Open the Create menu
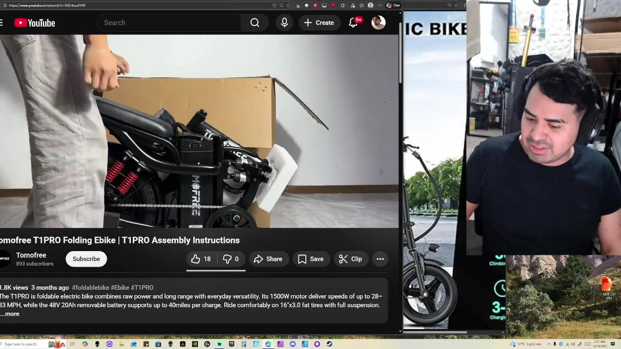Image resolution: width=621 pixels, height=349 pixels. pos(319,23)
